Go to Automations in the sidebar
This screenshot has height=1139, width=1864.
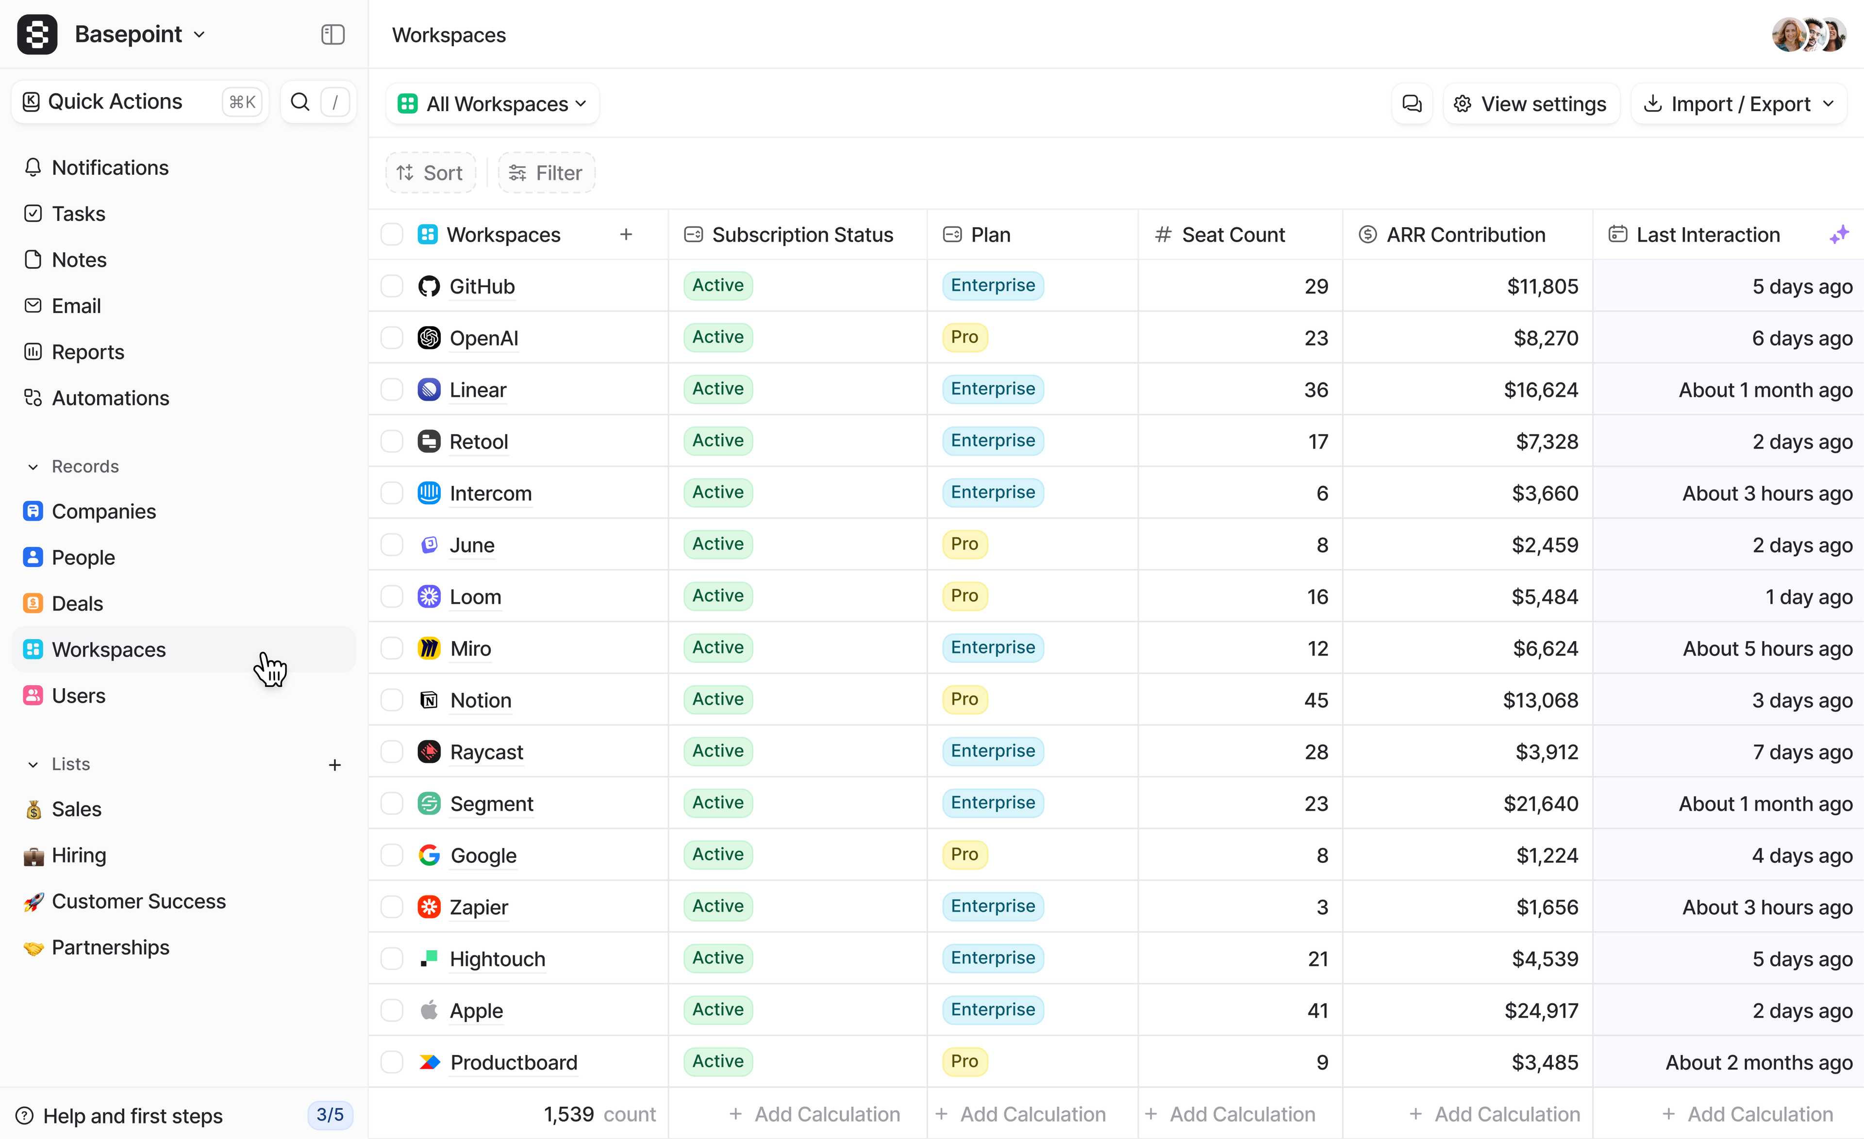[111, 398]
